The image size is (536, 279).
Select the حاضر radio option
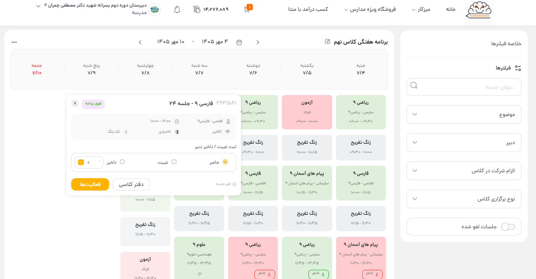pyautogui.click(x=225, y=162)
